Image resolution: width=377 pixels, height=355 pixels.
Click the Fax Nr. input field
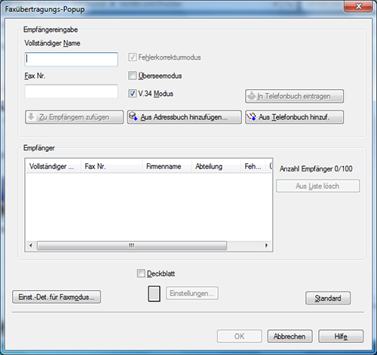(72, 91)
